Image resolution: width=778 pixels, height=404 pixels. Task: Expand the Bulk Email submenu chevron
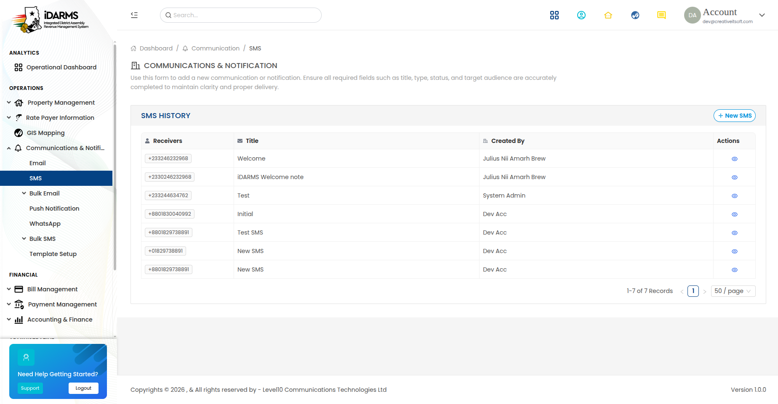point(24,193)
